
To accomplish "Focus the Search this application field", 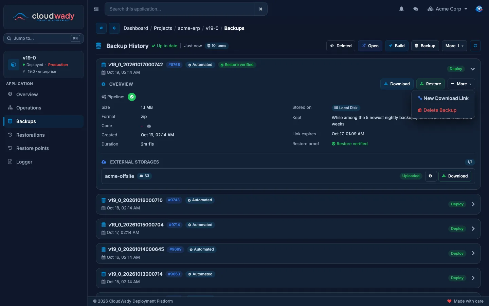I will [x=180, y=9].
